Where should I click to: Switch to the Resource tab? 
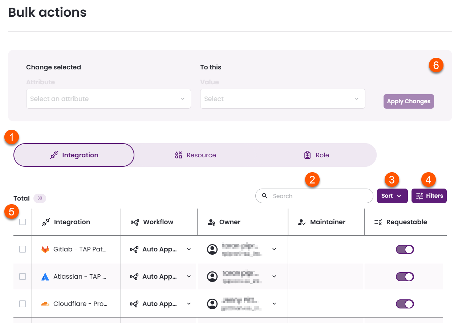coord(195,155)
